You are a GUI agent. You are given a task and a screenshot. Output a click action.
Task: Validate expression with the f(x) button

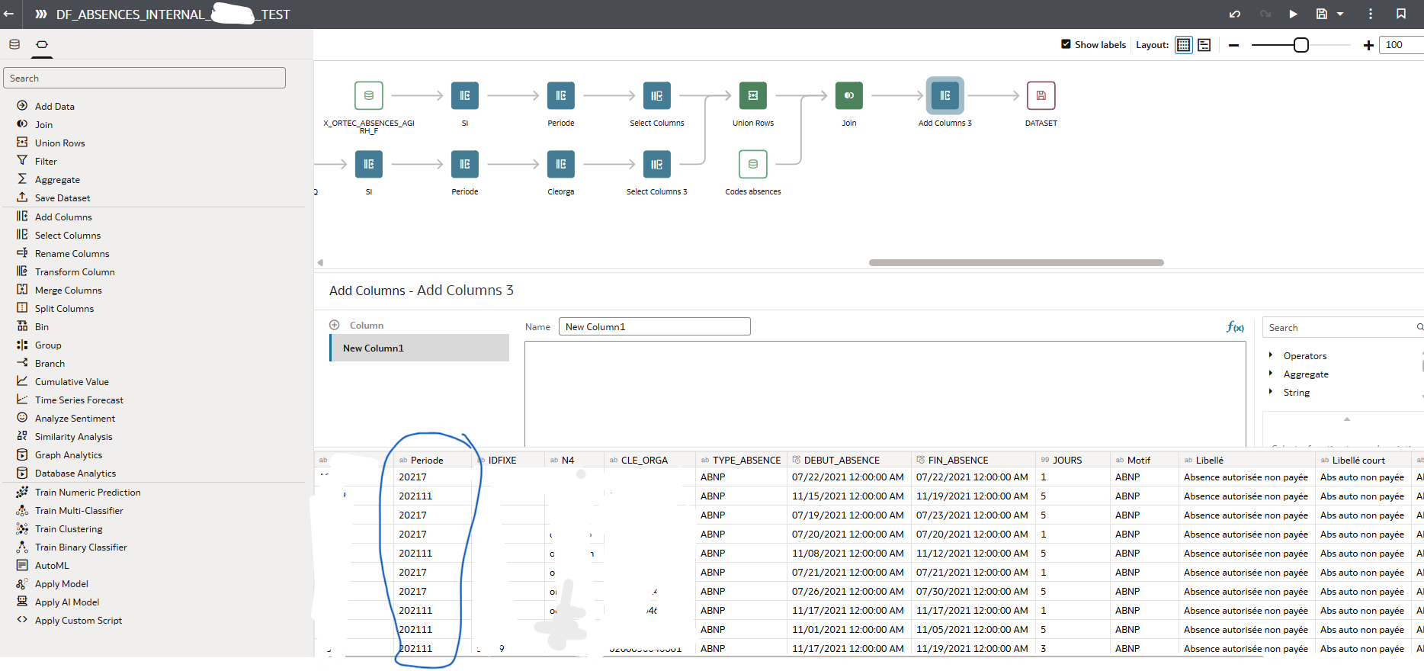pos(1235,327)
